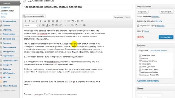Undo the last editor action
The height and width of the screenshot is (98, 175).
pos(76,25)
